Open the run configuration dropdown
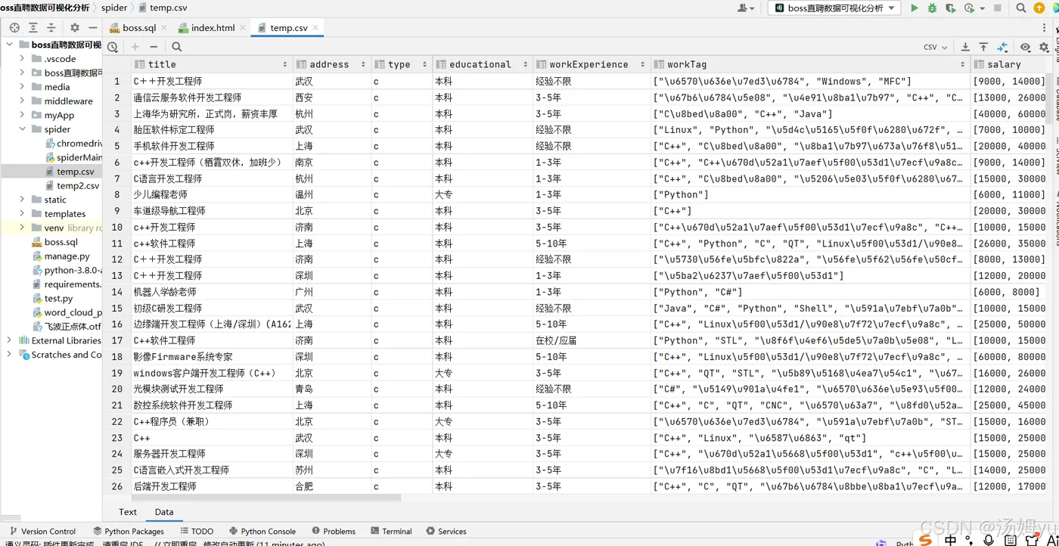The width and height of the screenshot is (1059, 546). 834,8
